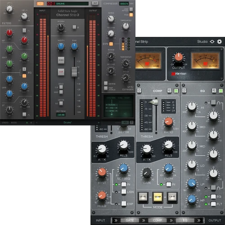Viewport: 225px width, 225px height.
Task: Click the SSL preset next arrow
Action: (99, 122)
